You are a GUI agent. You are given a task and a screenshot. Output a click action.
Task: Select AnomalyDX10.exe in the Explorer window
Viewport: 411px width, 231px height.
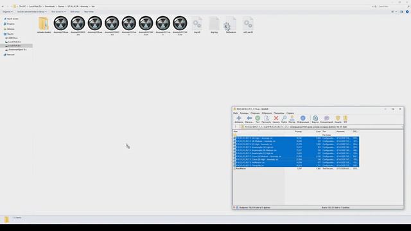click(129, 26)
